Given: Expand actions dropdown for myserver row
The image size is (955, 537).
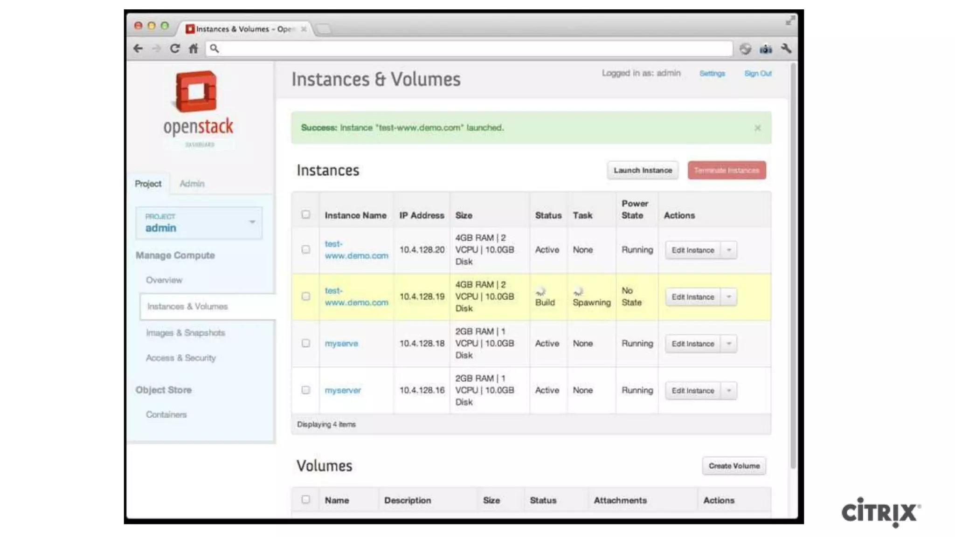Looking at the screenshot, I should [729, 391].
